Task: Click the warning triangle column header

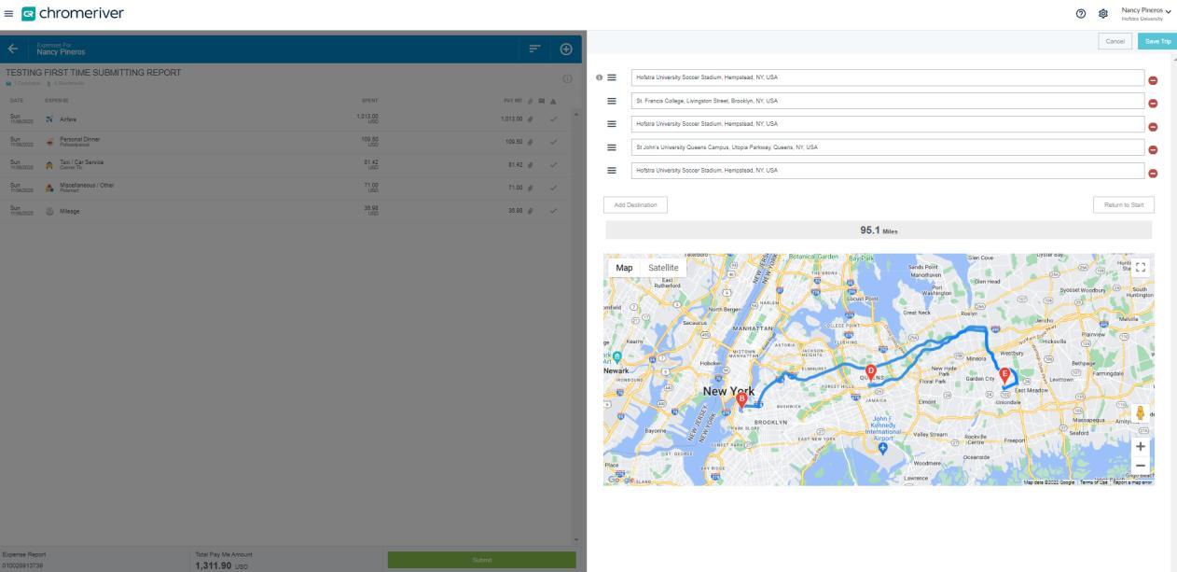Action: (553, 100)
